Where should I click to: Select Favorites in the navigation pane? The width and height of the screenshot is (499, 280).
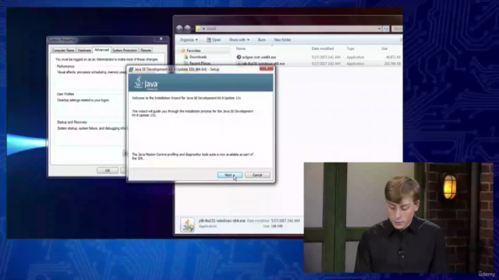click(193, 51)
